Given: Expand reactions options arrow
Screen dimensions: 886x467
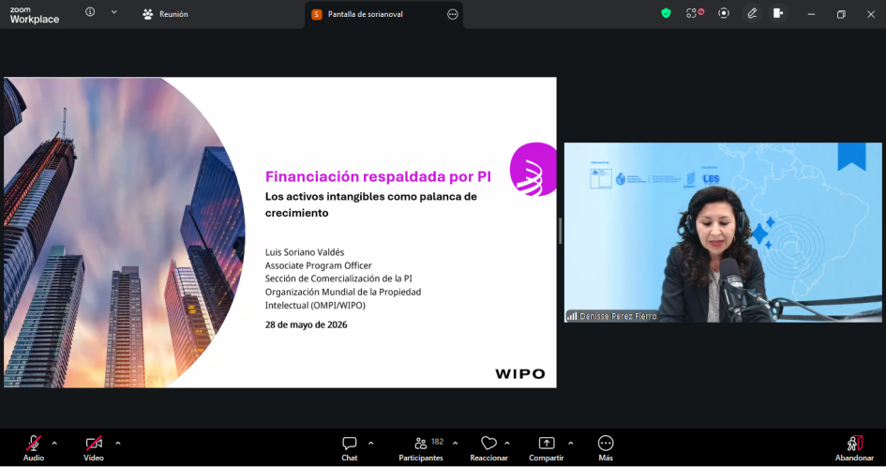Looking at the screenshot, I should (x=507, y=444).
